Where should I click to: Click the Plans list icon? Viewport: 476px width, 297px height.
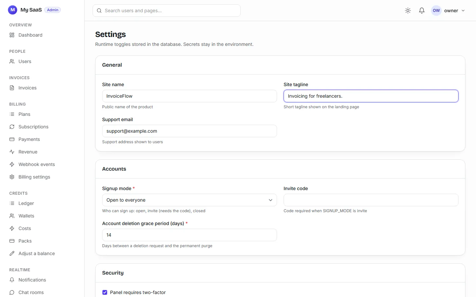12,114
